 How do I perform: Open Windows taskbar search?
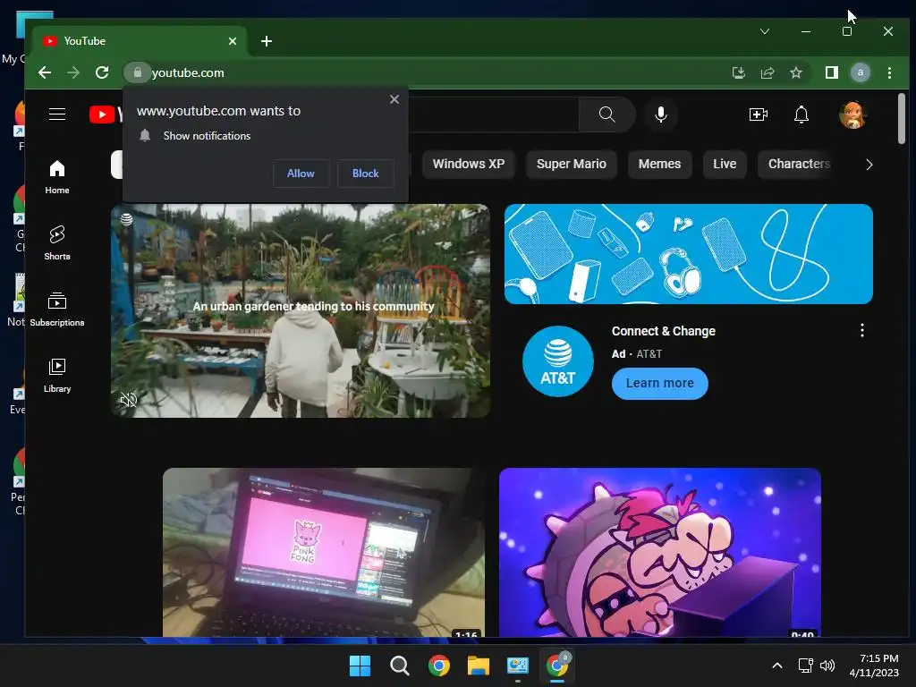point(400,666)
